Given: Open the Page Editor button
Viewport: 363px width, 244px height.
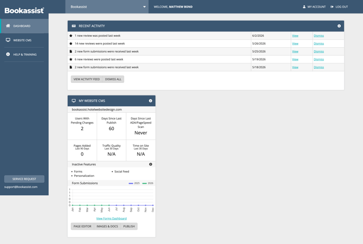Looking at the screenshot, I should (82, 226).
